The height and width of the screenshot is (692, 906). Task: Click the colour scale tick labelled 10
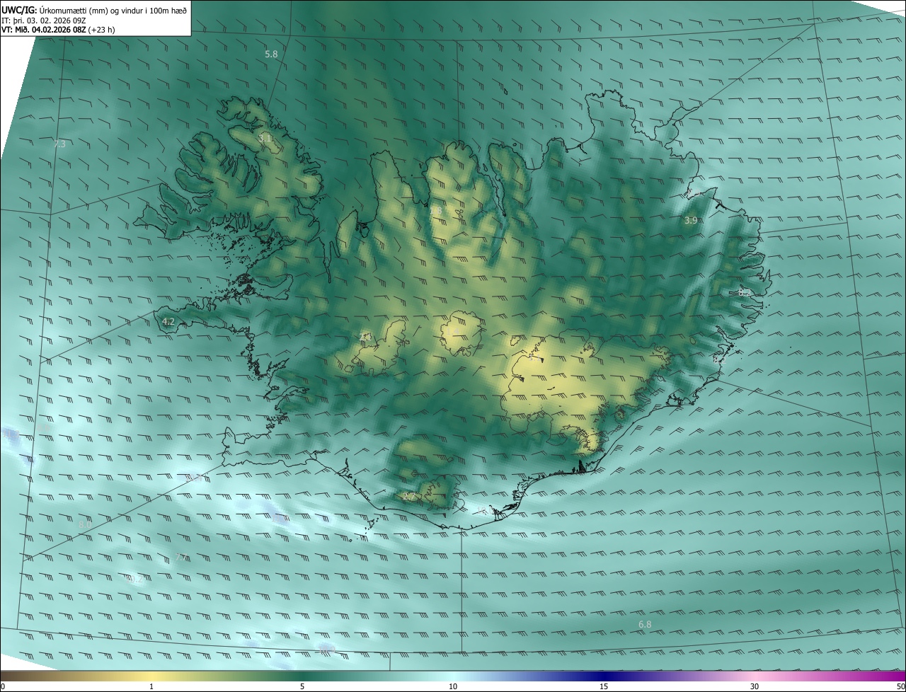point(453,686)
